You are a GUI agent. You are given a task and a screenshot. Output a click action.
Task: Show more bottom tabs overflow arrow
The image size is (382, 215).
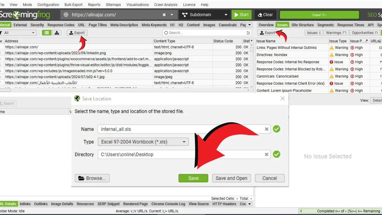[x=250, y=204]
